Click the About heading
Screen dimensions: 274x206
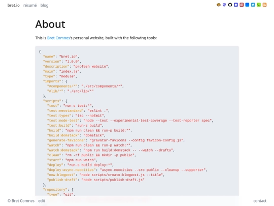click(50, 24)
